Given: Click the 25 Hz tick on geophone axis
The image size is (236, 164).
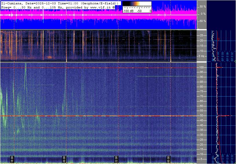Looking at the screenshot, I should point(201,35).
